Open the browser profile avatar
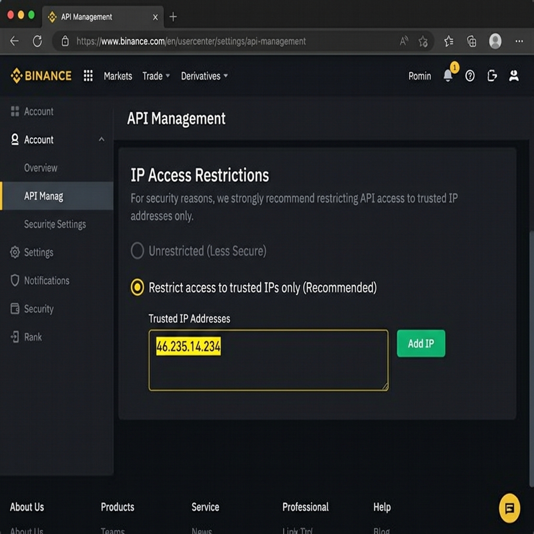The height and width of the screenshot is (534, 534). tap(495, 41)
